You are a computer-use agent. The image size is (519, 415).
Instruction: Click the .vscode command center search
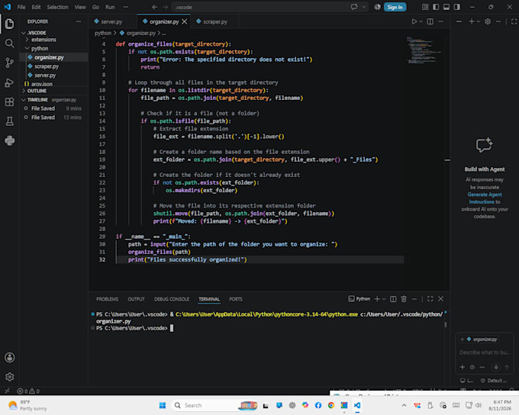click(259, 7)
